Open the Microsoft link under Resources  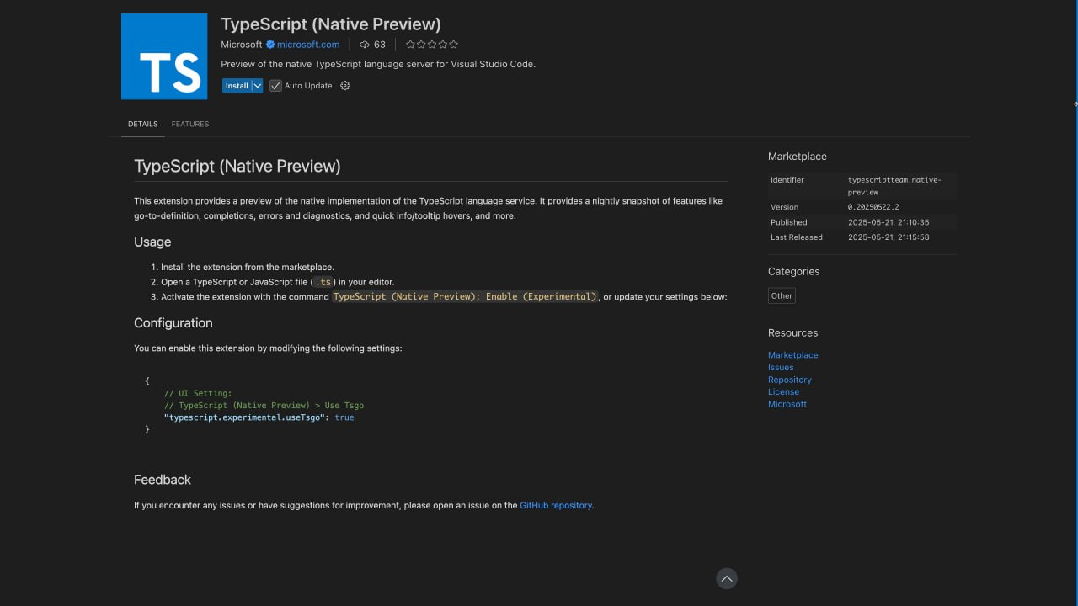(x=787, y=404)
